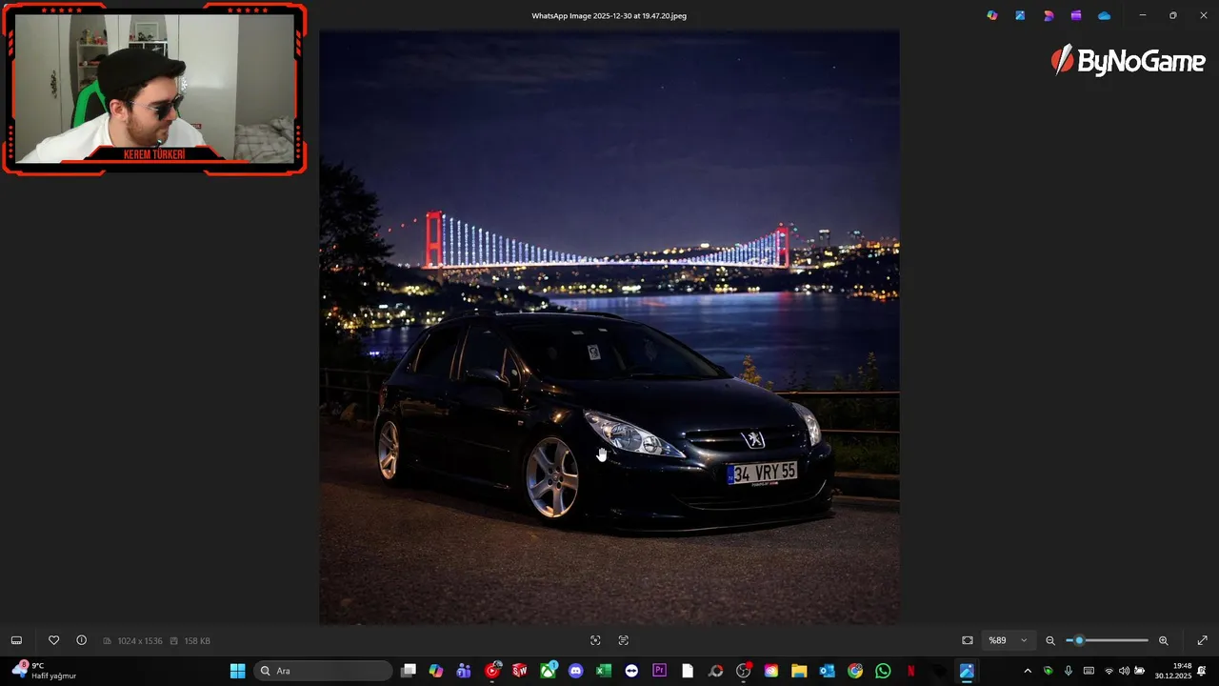The image size is (1219, 686).
Task: Click the volume speaker tray icon
Action: pyautogui.click(x=1124, y=671)
